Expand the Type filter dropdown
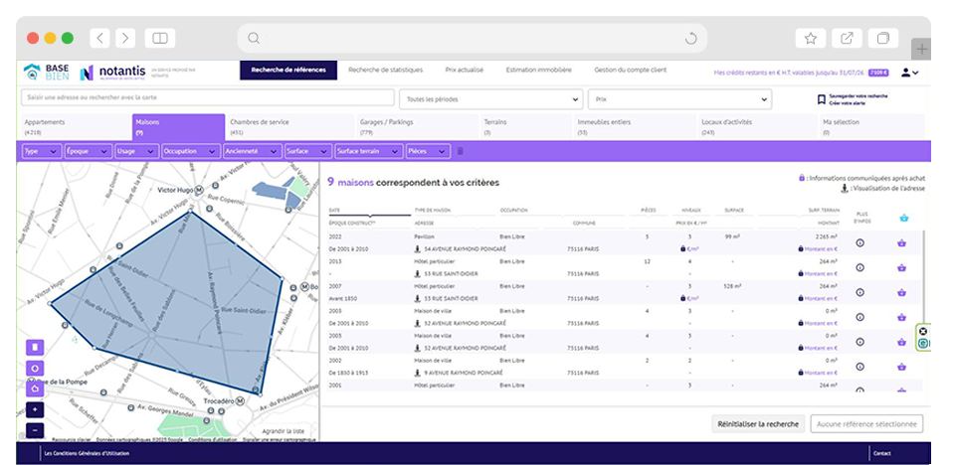 [41, 151]
